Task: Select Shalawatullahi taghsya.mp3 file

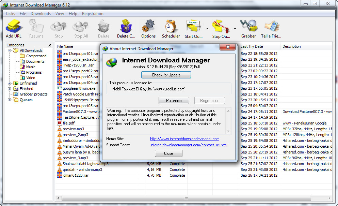Action: coord(85,164)
